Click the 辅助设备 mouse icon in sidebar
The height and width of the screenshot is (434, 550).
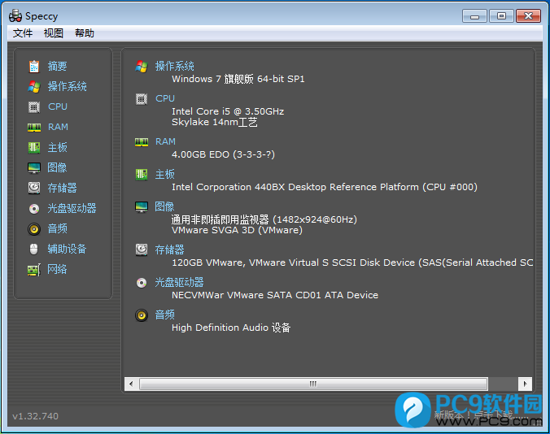pyautogui.click(x=33, y=249)
